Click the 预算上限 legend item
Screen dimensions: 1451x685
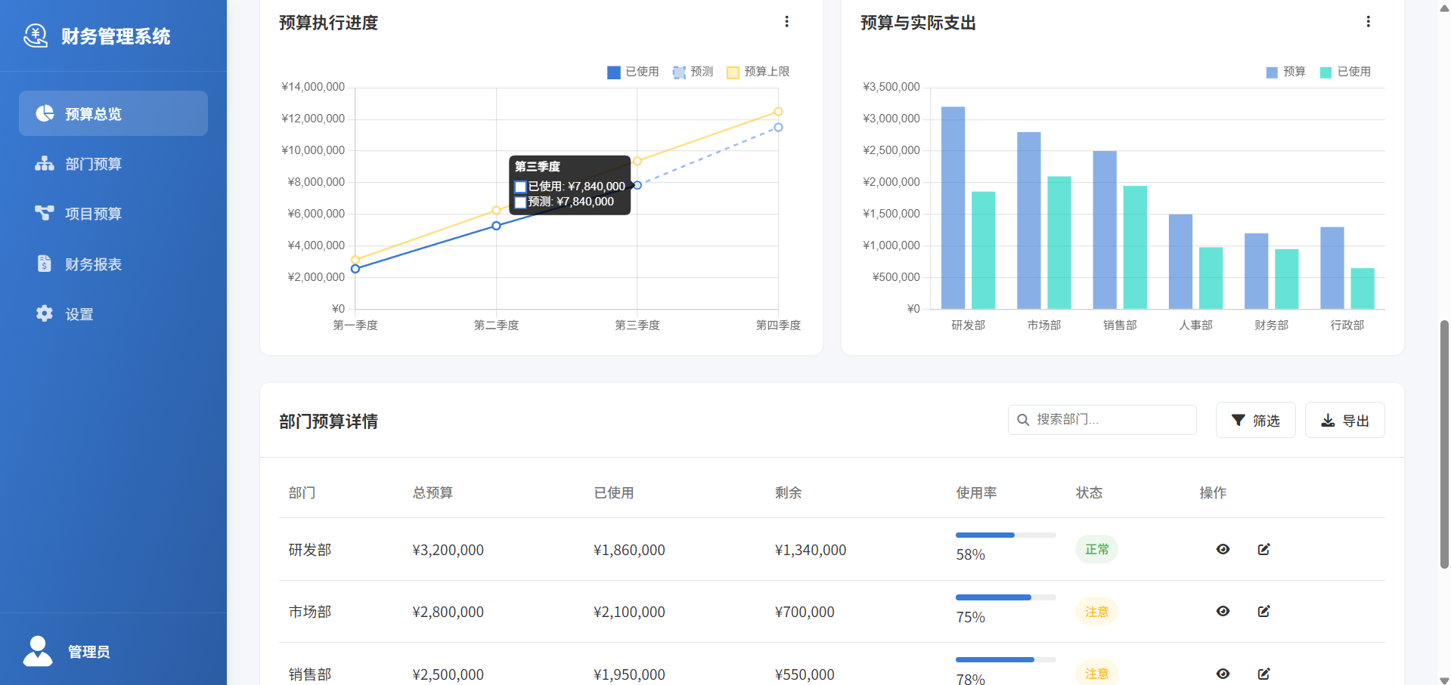pos(758,72)
